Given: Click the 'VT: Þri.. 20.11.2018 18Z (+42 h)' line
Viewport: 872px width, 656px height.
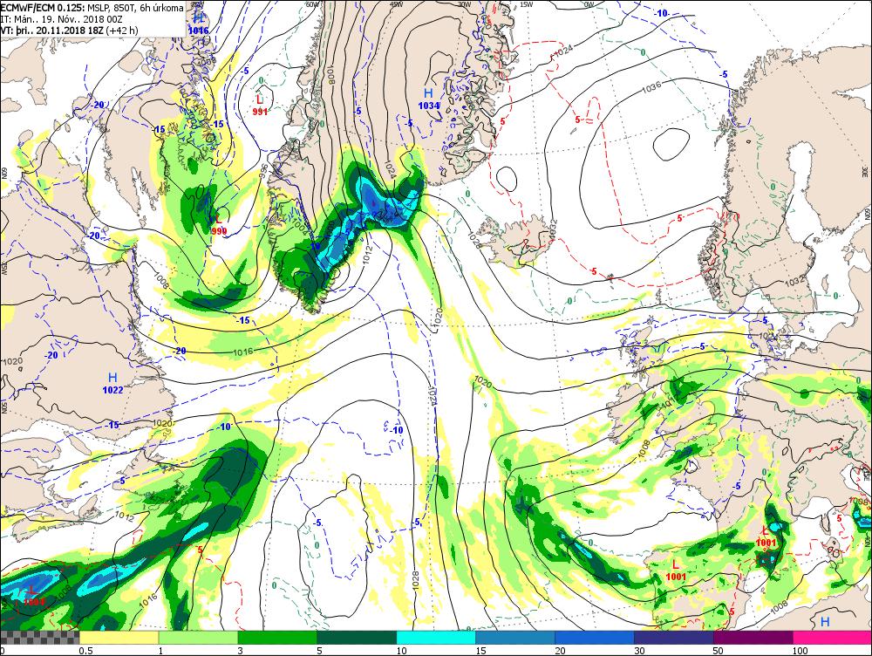Looking at the screenshot, I should click(x=69, y=31).
